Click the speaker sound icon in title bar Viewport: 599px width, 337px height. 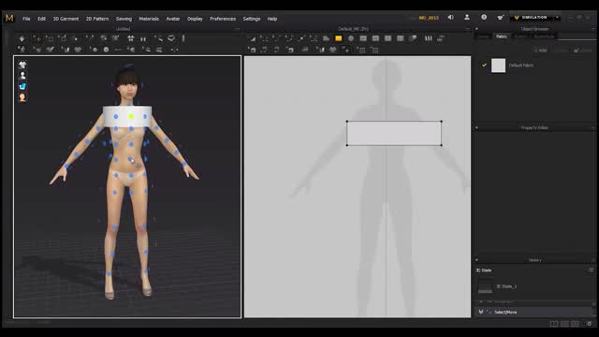click(x=451, y=17)
